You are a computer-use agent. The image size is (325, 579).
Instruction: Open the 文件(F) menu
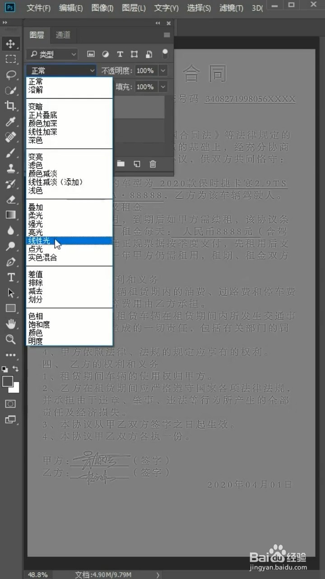point(38,8)
